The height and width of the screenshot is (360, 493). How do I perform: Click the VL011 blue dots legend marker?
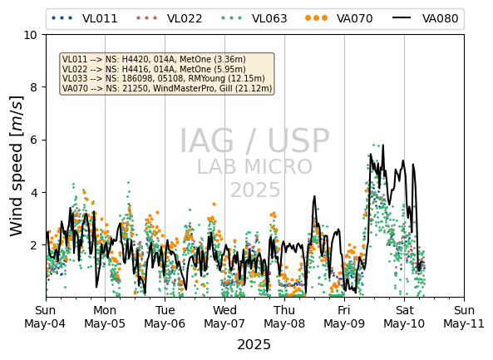tap(62, 18)
